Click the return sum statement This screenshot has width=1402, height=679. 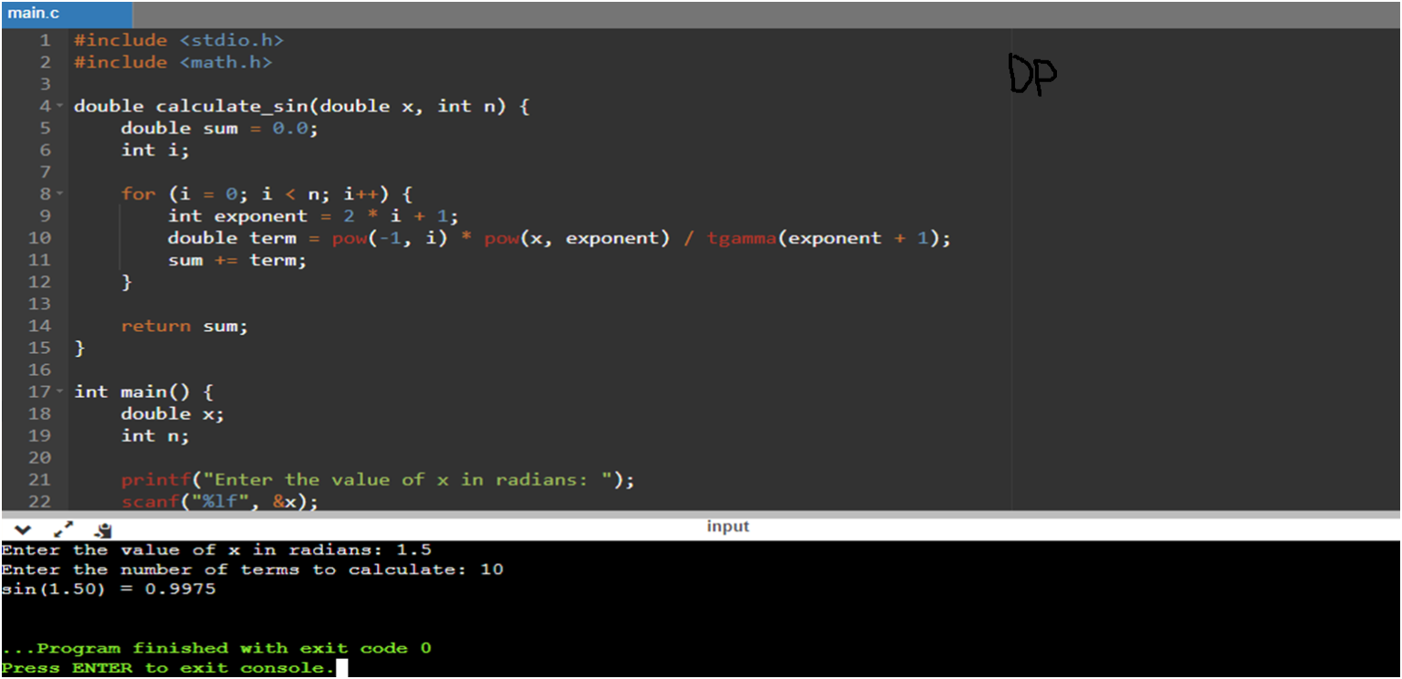click(181, 325)
